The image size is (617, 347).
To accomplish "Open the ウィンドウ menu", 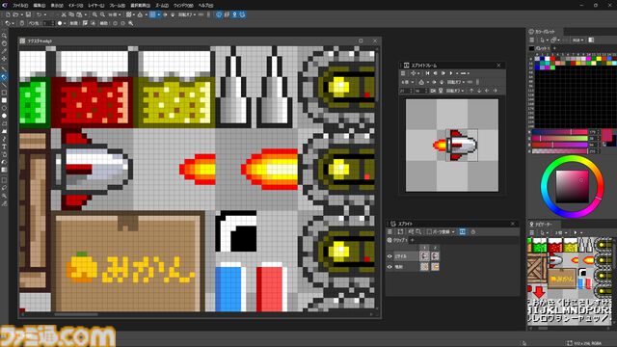I will [x=183, y=6].
